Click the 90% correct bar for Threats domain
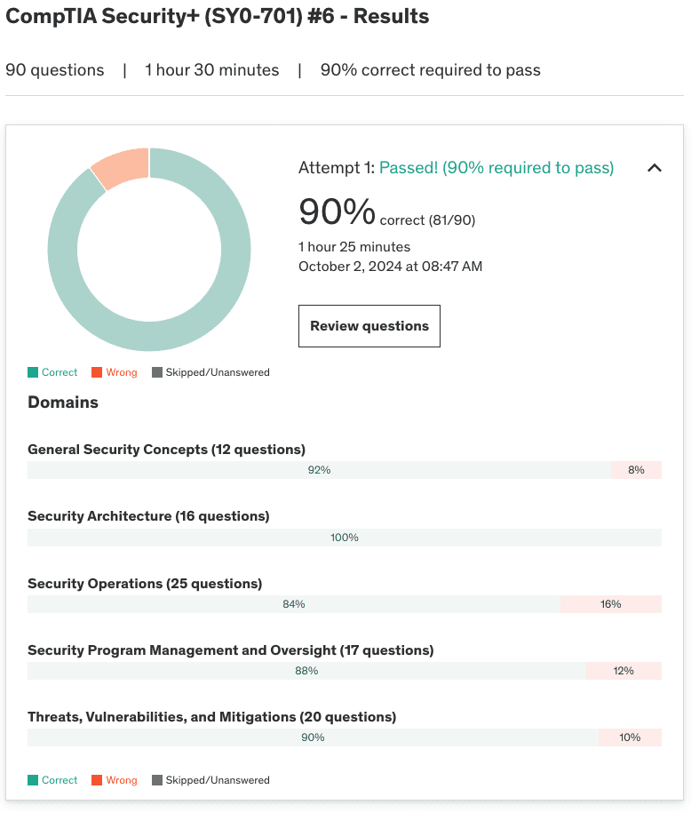 313,737
